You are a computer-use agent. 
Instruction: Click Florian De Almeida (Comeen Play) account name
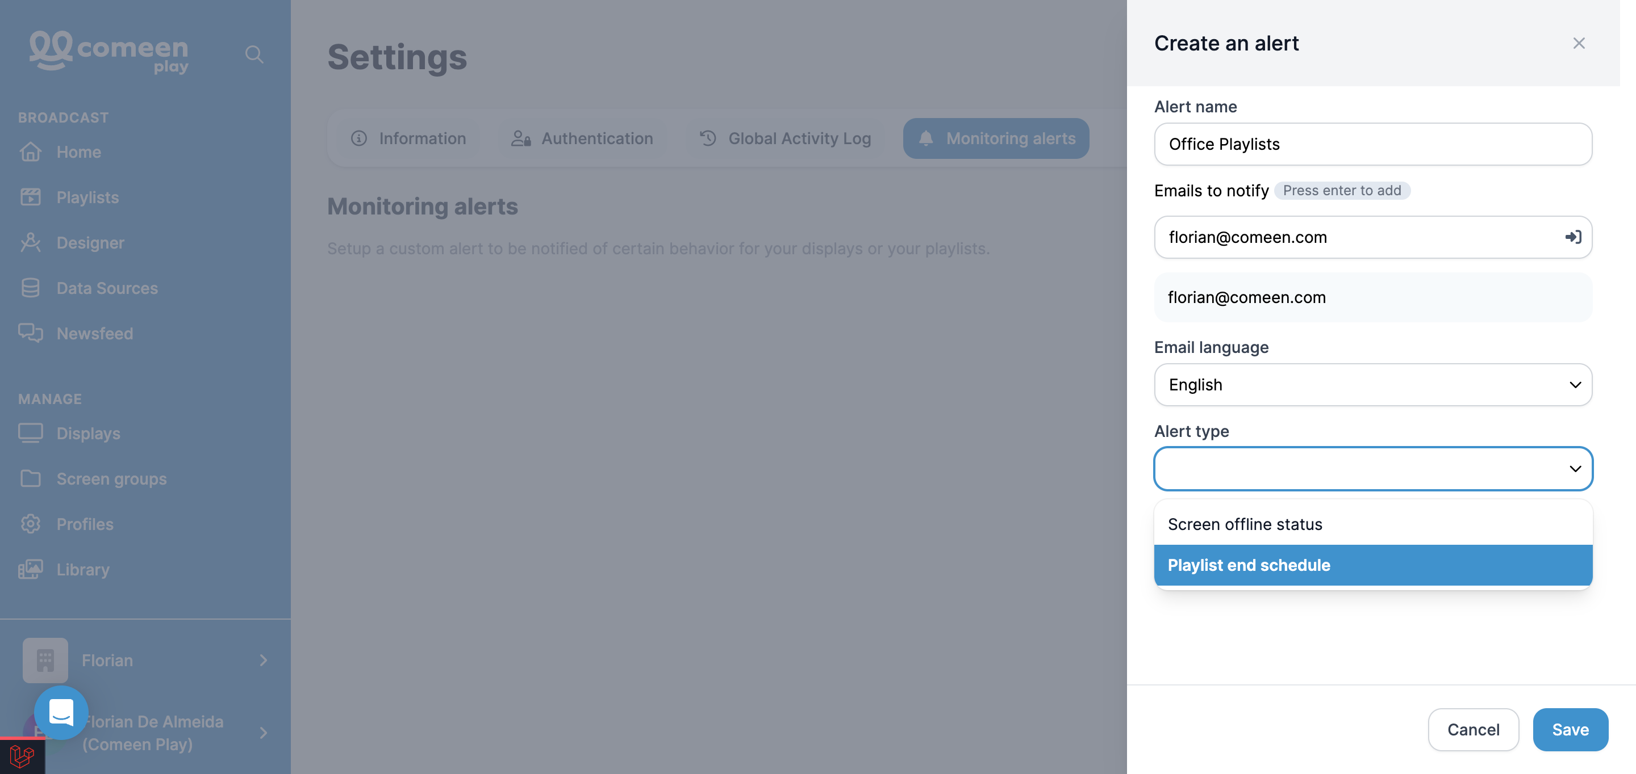tap(152, 733)
